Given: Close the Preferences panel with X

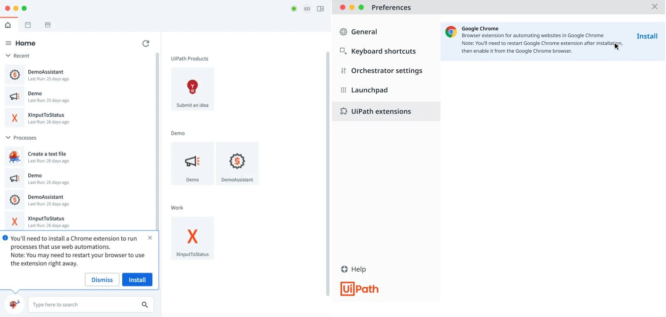Looking at the screenshot, I should pos(655,7).
